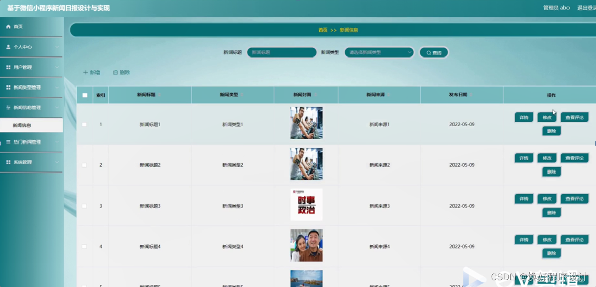Click the cover thumbnail of 新闻标题2

click(x=306, y=164)
